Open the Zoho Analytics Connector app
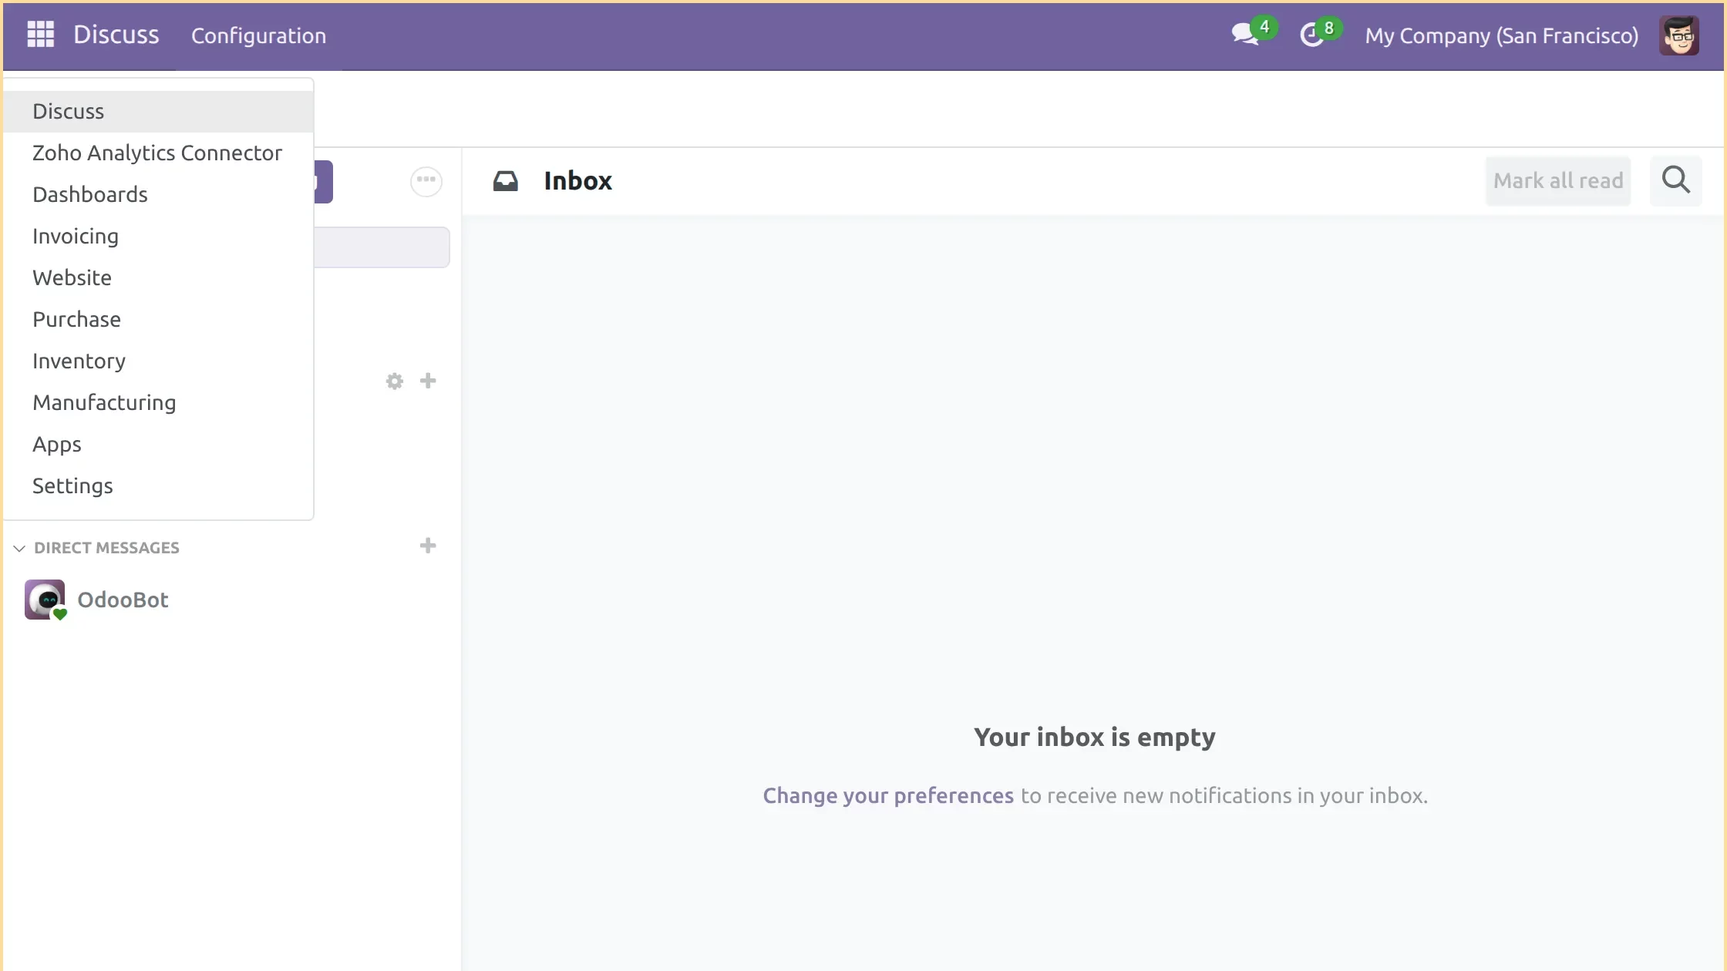Screen dimensions: 1727x971 157,153
